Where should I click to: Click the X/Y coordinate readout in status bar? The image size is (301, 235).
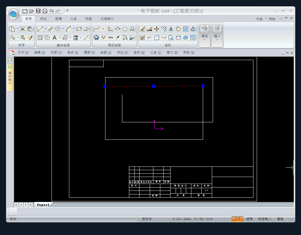192,219
